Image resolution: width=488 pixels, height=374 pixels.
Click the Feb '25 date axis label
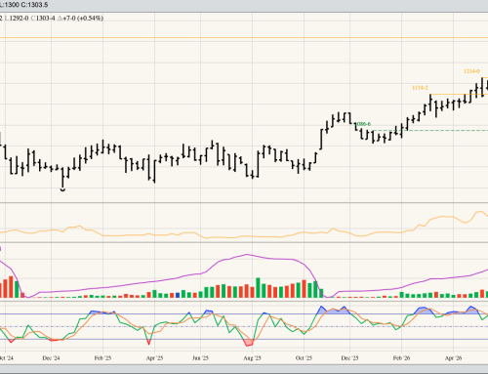click(102, 358)
